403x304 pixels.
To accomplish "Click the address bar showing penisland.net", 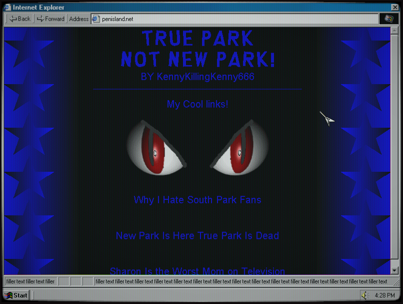I will click(x=235, y=19).
